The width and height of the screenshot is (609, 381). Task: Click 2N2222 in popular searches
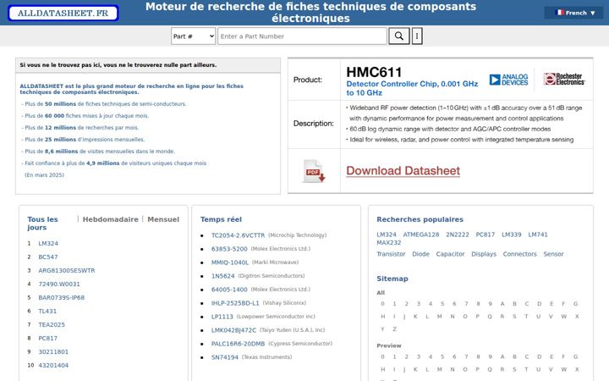pos(458,235)
